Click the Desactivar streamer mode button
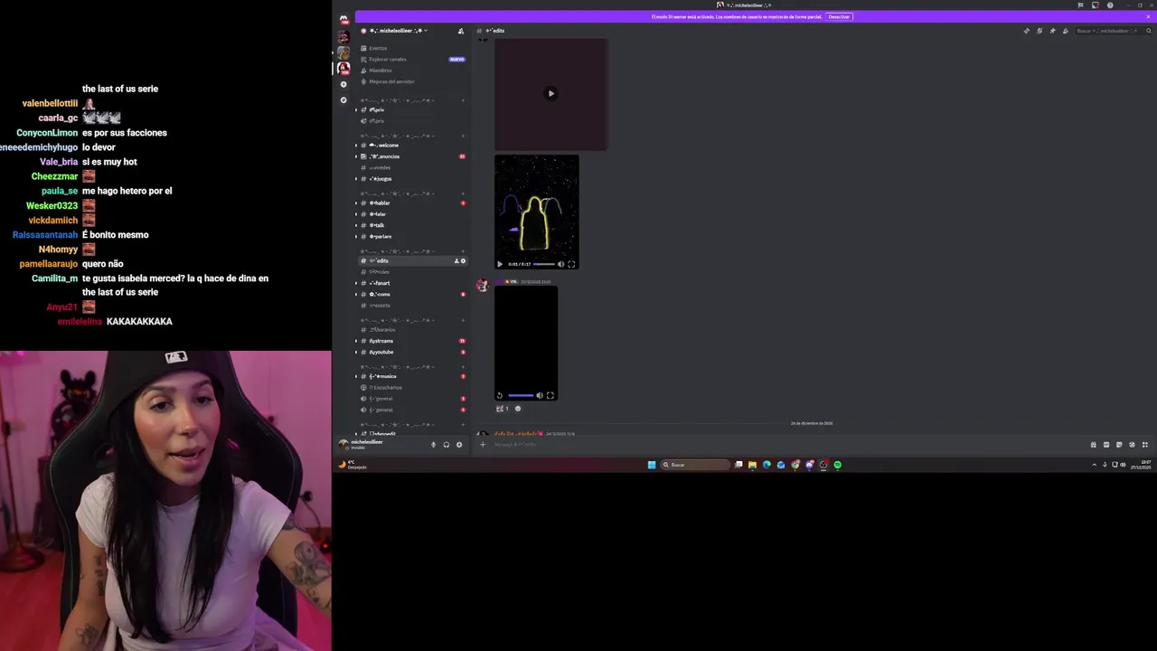1157x651 pixels. (839, 16)
